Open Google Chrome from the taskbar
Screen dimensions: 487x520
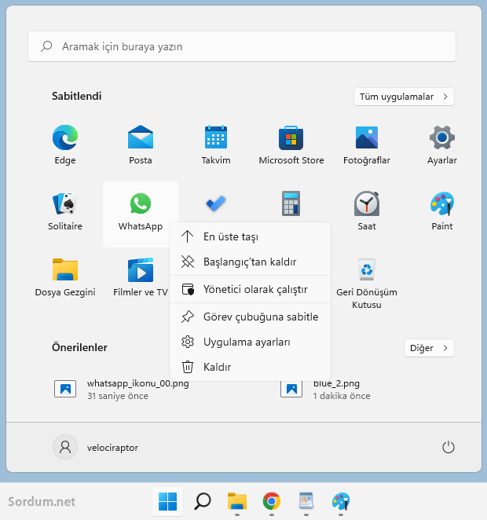pos(272,501)
